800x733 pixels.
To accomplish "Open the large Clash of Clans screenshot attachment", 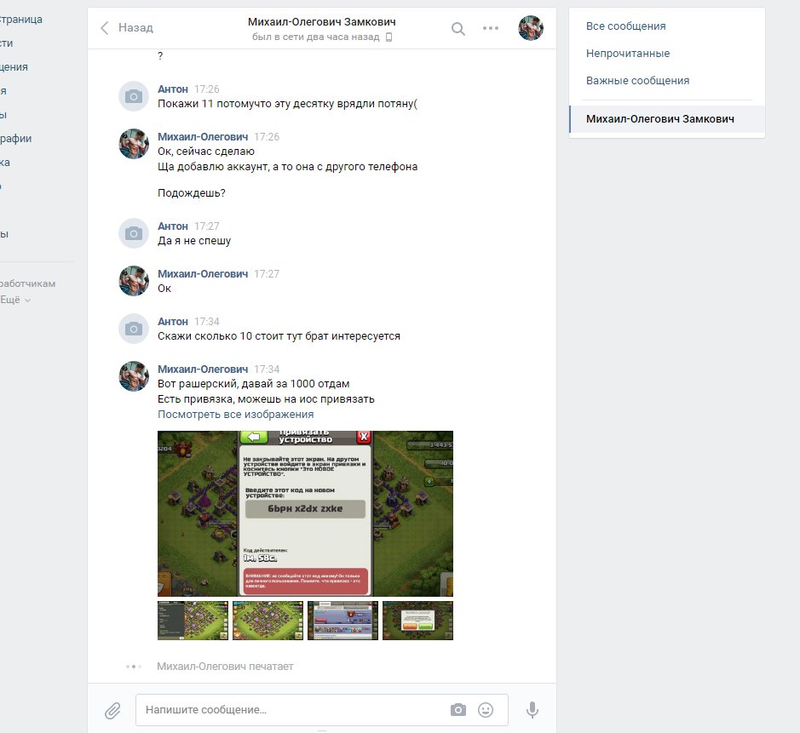I will click(305, 513).
